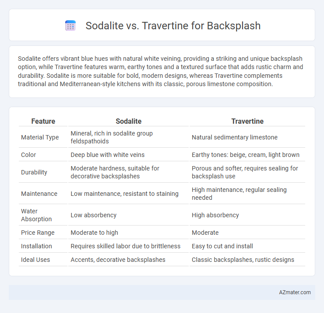This screenshot has height=313, width=324.
Task: Click 'Natural sedimentary limestone' cell
Action: 235,137
